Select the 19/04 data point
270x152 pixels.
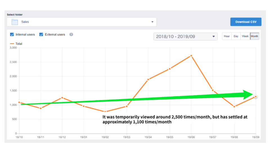pyautogui.click(x=148, y=79)
